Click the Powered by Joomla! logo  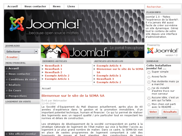(162, 51)
